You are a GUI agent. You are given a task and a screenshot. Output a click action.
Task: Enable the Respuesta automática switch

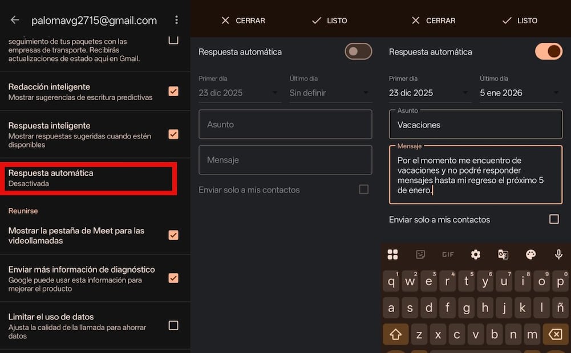point(358,51)
